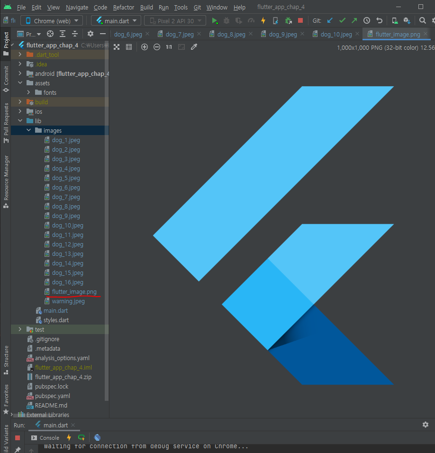Switch to the dog_10.jpeg editor tab
Image resolution: width=435 pixels, height=453 pixels.
point(336,35)
